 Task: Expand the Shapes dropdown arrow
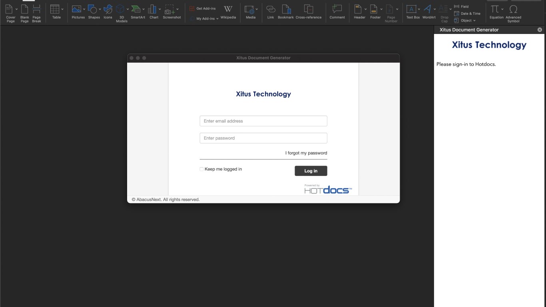[100, 9]
